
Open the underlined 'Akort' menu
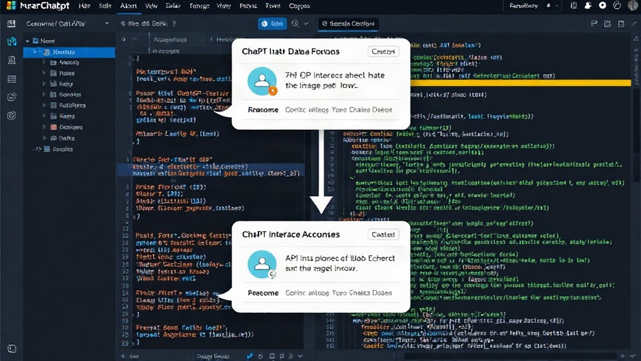click(x=128, y=6)
